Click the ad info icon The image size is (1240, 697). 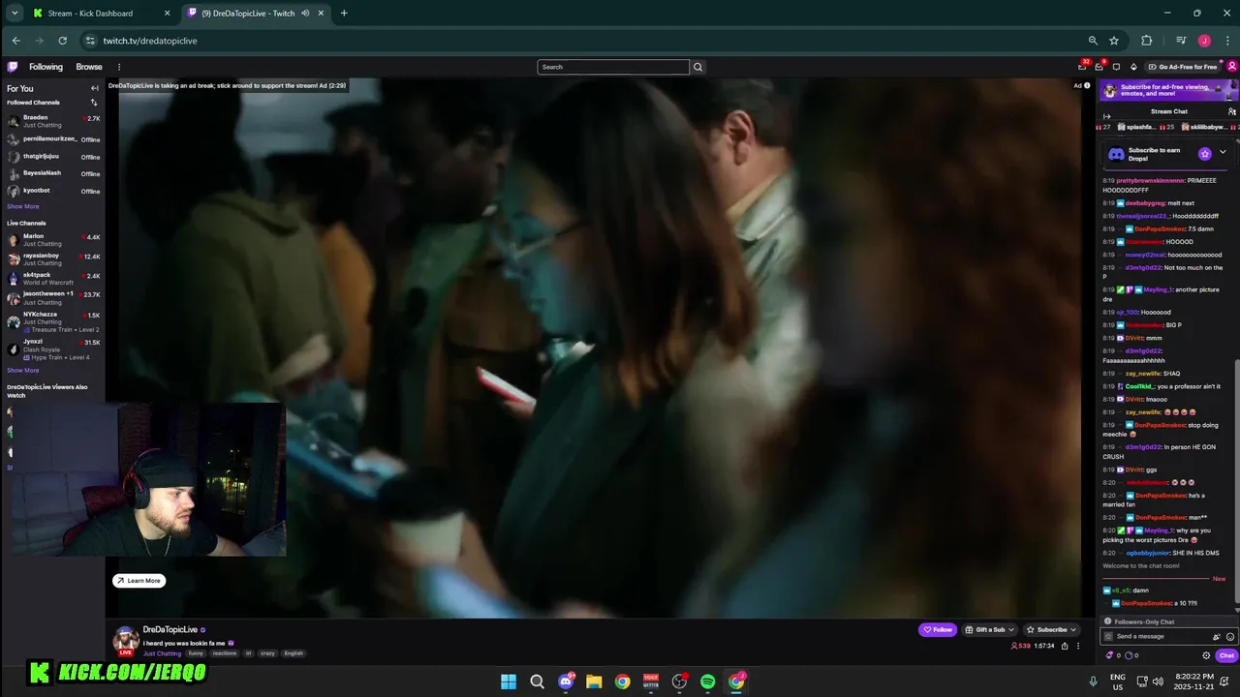click(x=1087, y=85)
